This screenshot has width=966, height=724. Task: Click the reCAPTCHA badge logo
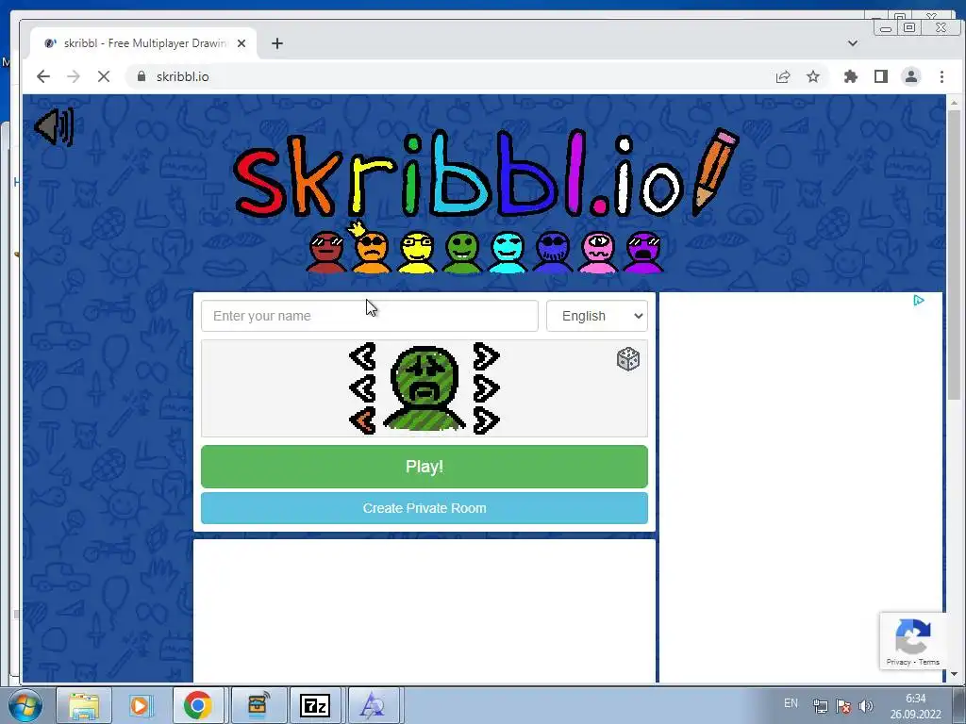coord(912,636)
